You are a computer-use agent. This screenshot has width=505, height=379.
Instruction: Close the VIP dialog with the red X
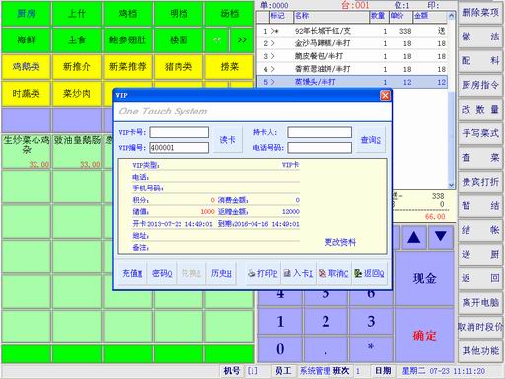[x=385, y=95]
